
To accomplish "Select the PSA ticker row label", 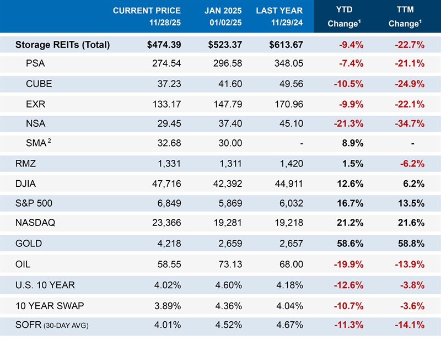I will tap(35, 63).
